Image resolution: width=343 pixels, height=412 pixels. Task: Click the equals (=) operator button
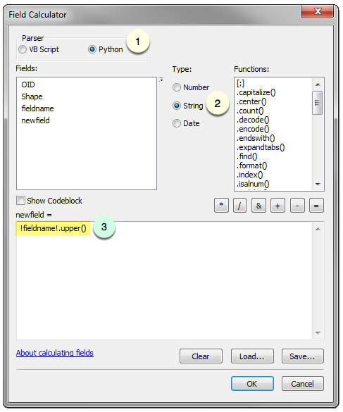coord(316,205)
